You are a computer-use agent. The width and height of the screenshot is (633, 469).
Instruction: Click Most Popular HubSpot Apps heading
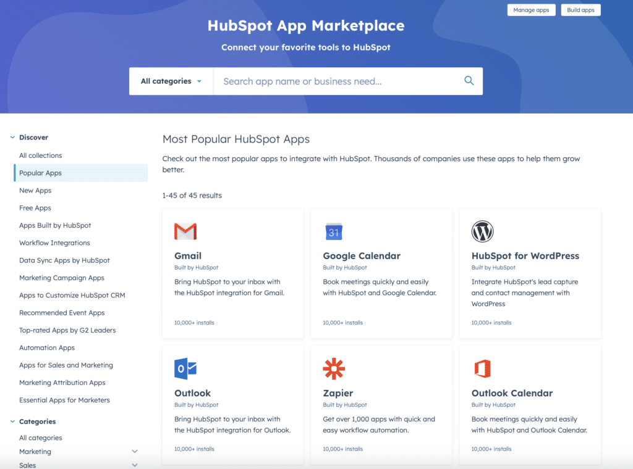[x=236, y=139]
